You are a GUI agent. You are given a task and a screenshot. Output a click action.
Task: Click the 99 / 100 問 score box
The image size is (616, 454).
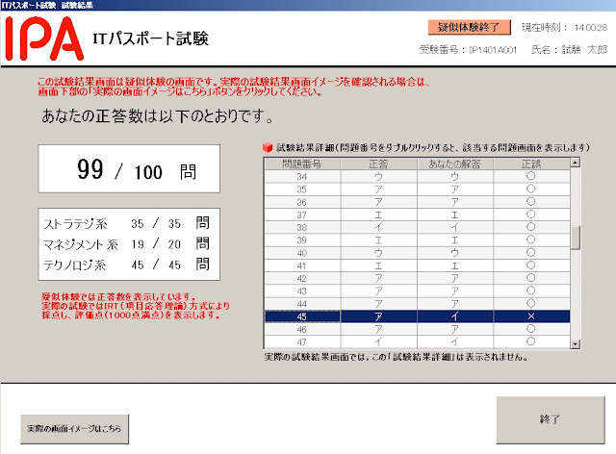129,169
